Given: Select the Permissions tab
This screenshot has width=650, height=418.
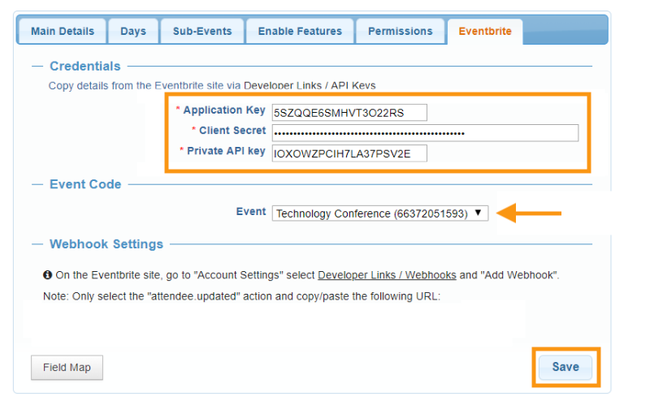Looking at the screenshot, I should (401, 32).
